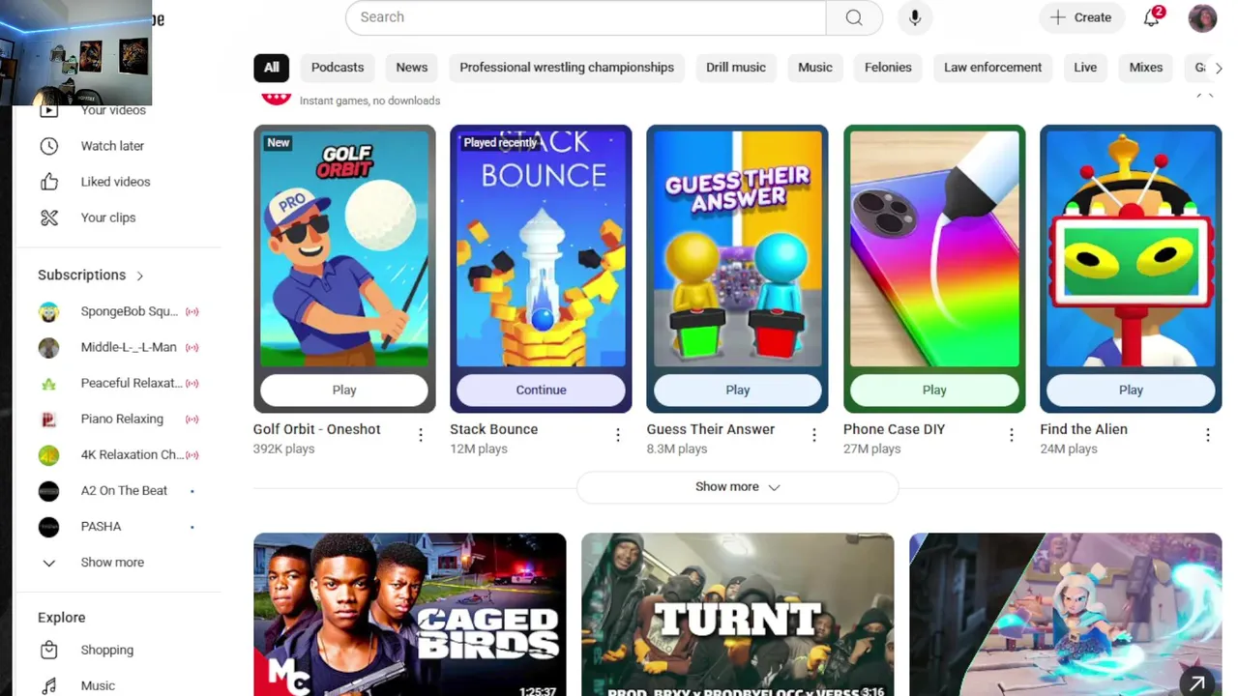Select the Drill music chip
Viewport: 1238px width, 696px height.
click(736, 68)
